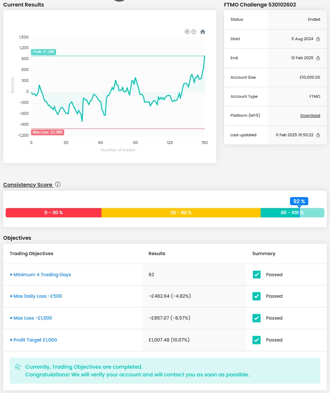Click the green 80 - 100 % segment
330x393 pixels.
pos(292,213)
